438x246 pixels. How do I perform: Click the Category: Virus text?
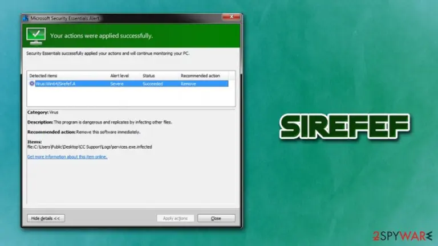click(x=43, y=112)
